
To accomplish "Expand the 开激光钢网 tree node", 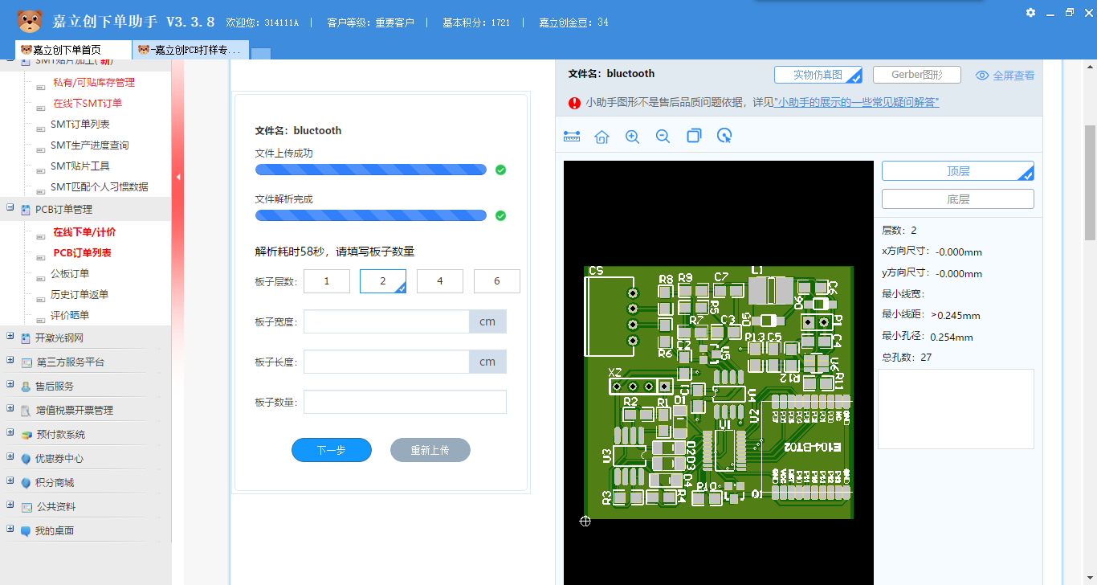I will pos(10,337).
